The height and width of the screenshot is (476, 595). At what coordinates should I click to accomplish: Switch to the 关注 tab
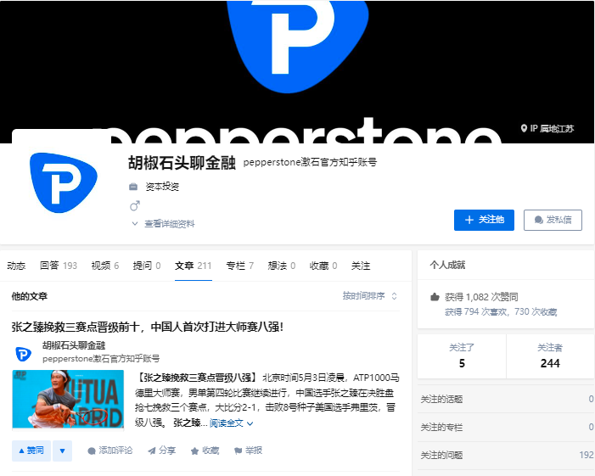pos(361,266)
